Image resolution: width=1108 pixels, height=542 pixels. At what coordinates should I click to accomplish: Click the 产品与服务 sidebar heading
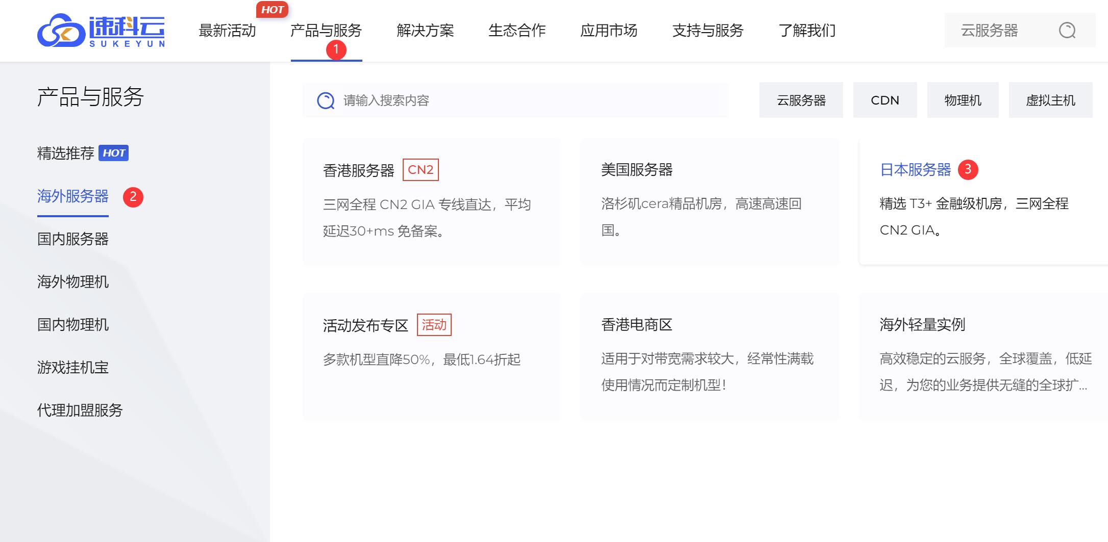(90, 97)
